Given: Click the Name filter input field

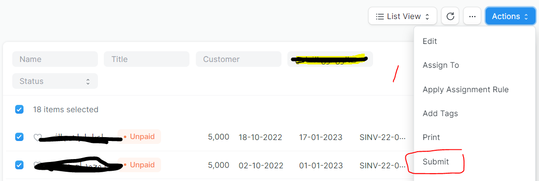Looking at the screenshot, I should (55, 59).
